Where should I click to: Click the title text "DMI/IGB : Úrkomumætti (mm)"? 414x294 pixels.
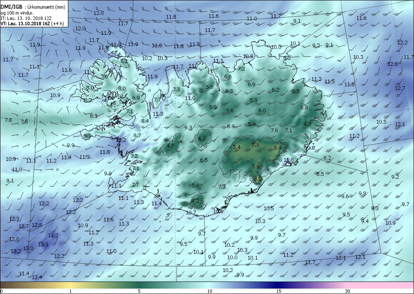coord(33,7)
